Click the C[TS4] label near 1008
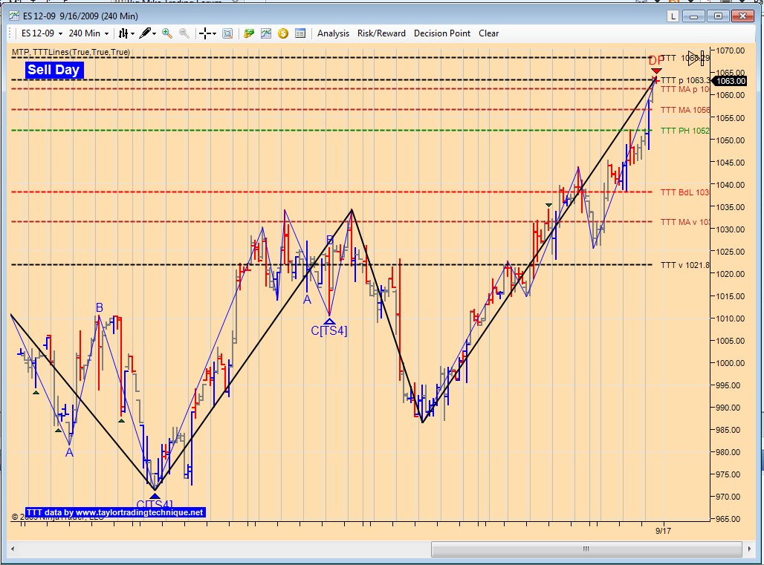The width and height of the screenshot is (764, 565). click(x=329, y=331)
